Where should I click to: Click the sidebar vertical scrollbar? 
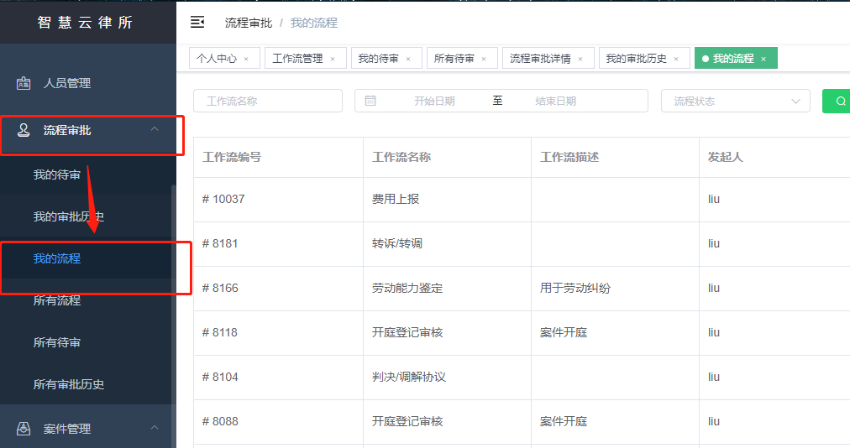[x=174, y=317]
